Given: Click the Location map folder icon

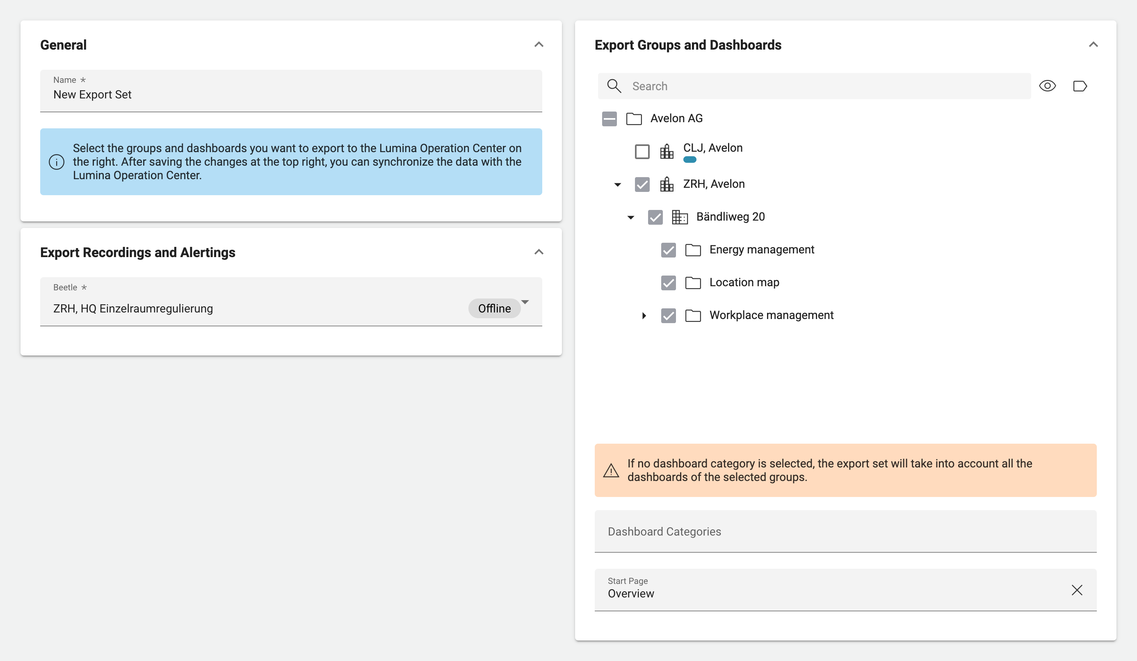Looking at the screenshot, I should click(692, 283).
